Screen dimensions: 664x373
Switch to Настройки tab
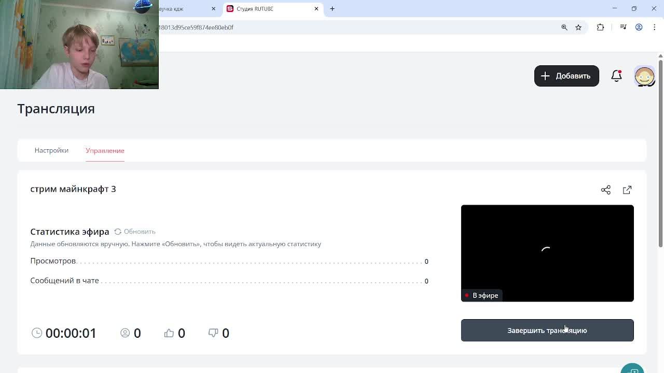(x=51, y=150)
